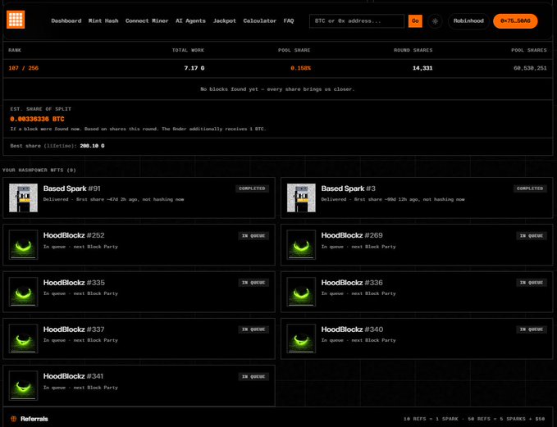Click the orange grid logo icon

pos(16,19)
